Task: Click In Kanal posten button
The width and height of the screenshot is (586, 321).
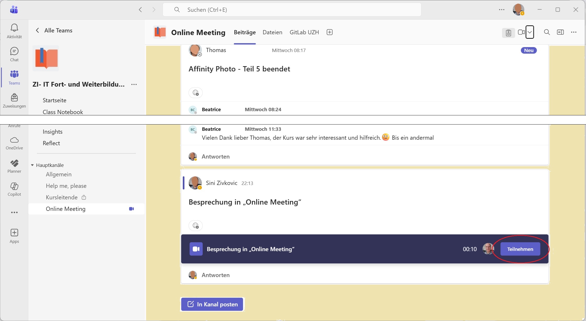Action: 212,304
